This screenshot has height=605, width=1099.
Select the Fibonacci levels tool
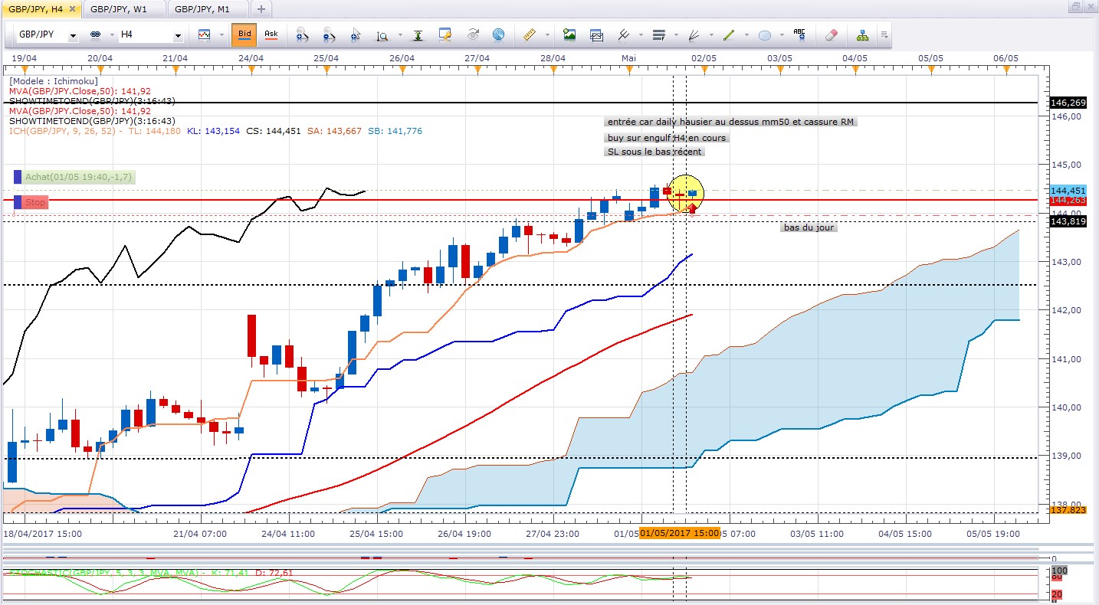pos(658,35)
